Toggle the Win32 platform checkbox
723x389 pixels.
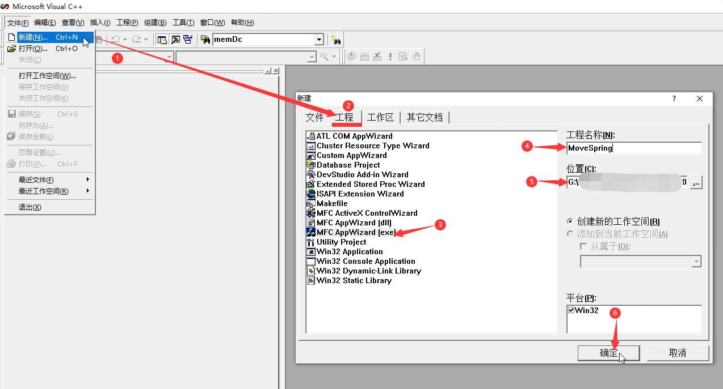click(x=571, y=310)
